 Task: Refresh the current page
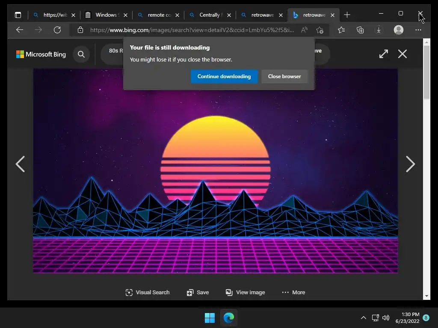pyautogui.click(x=57, y=30)
